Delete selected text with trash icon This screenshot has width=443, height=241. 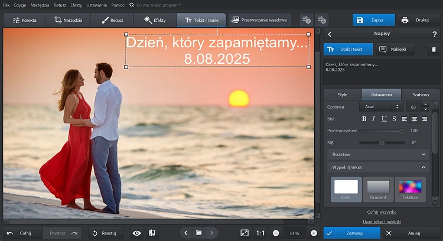[434, 50]
